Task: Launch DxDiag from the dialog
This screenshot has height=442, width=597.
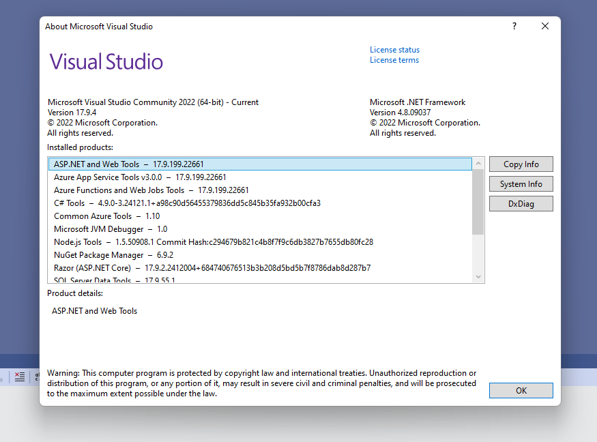Action: (521, 204)
